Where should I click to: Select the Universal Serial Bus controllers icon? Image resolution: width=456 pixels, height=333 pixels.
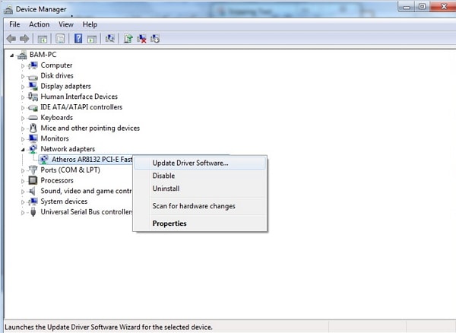click(x=33, y=212)
